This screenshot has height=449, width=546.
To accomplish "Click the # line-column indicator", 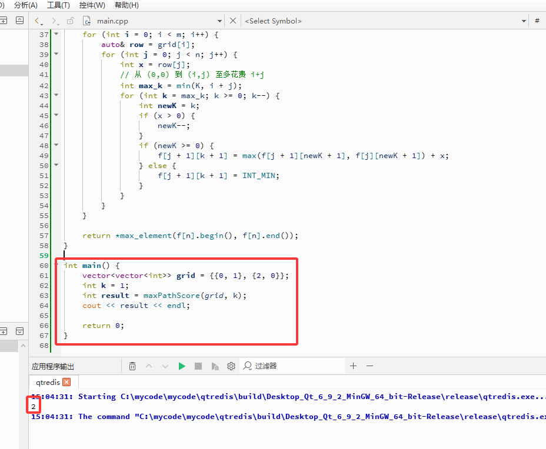I will 537,21.
